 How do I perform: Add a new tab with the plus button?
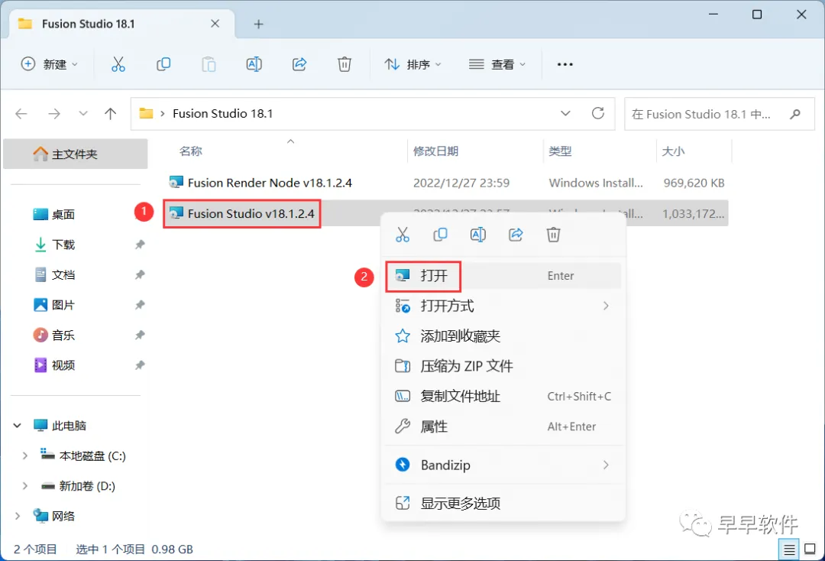[x=258, y=24]
